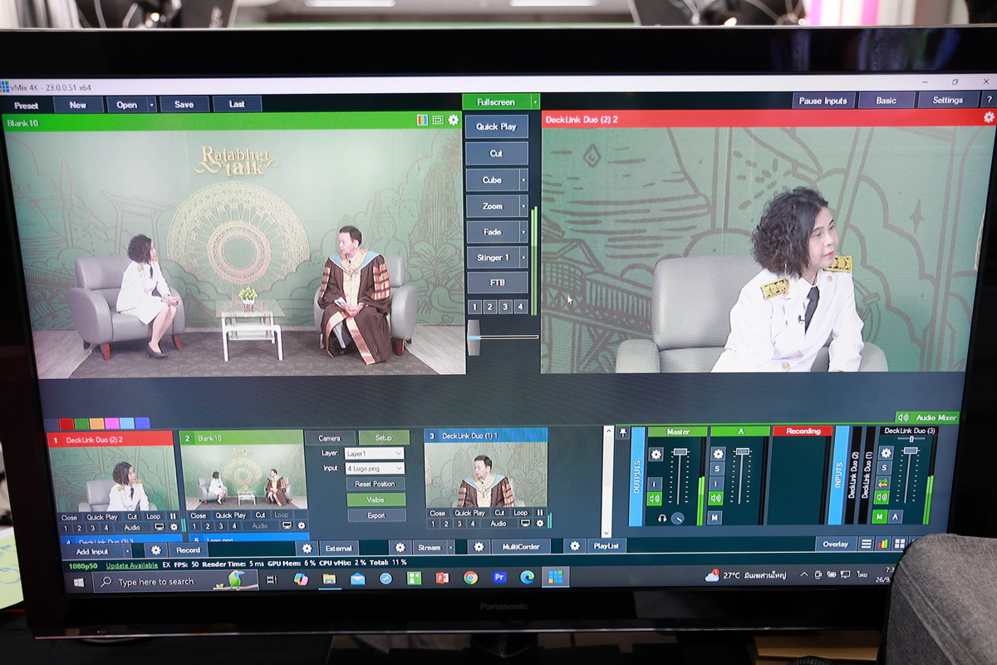Toggle solo S on bus A

(718, 468)
